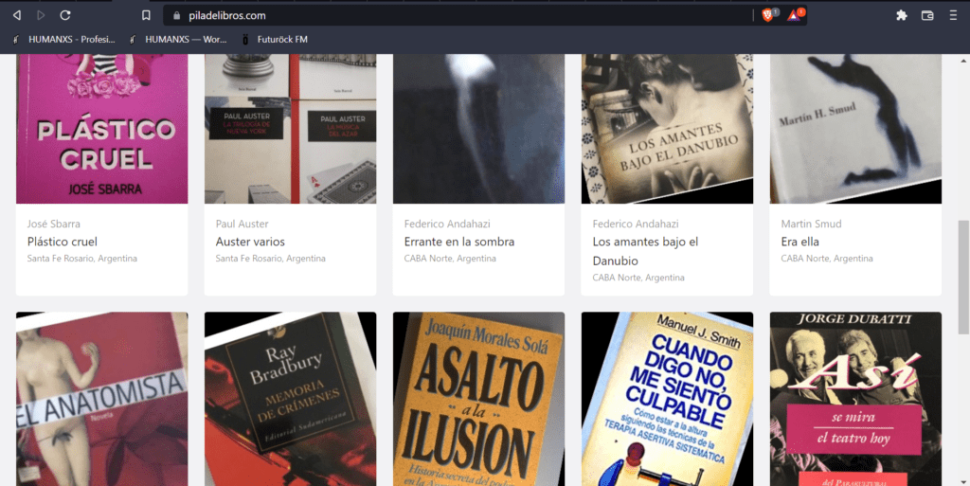Click CABA Norte location under Era ella

pos(827,259)
